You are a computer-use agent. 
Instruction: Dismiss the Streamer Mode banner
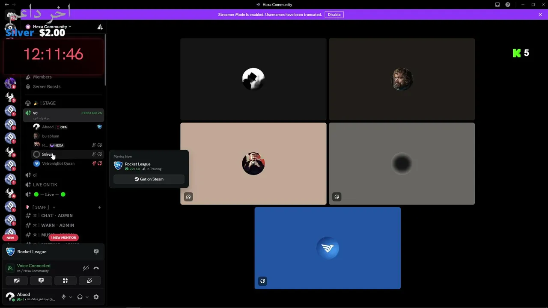pyautogui.click(x=540, y=15)
